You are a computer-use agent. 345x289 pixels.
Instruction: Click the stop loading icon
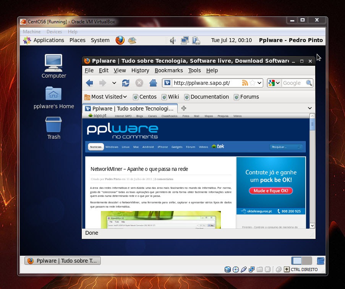pos(139,83)
